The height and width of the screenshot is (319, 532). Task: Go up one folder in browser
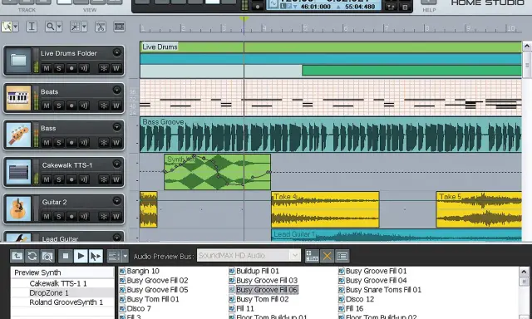click(17, 256)
